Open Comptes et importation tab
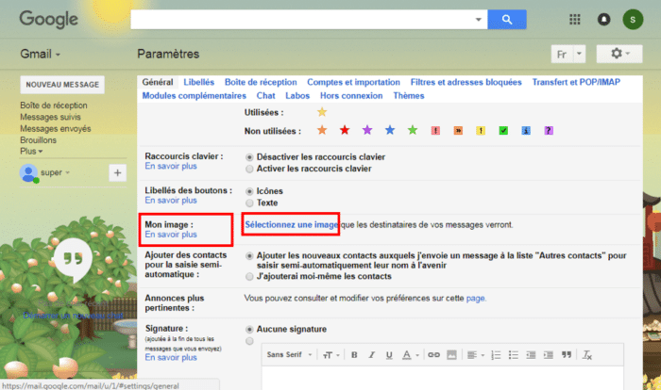The height and width of the screenshot is (390, 661). click(x=353, y=82)
